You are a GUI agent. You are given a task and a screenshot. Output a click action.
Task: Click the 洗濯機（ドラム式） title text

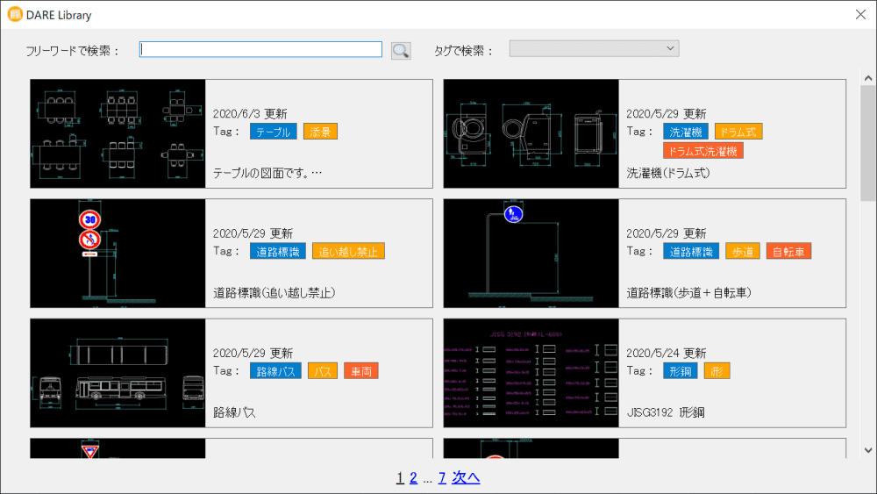pyautogui.click(x=668, y=173)
